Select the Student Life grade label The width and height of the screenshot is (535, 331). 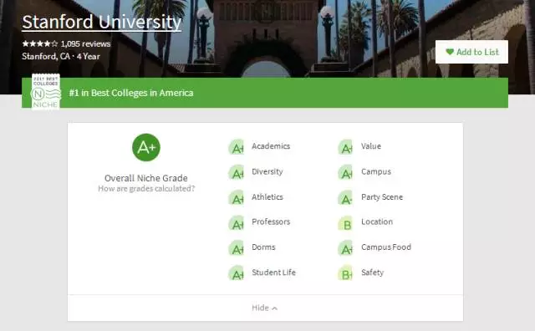pos(273,272)
